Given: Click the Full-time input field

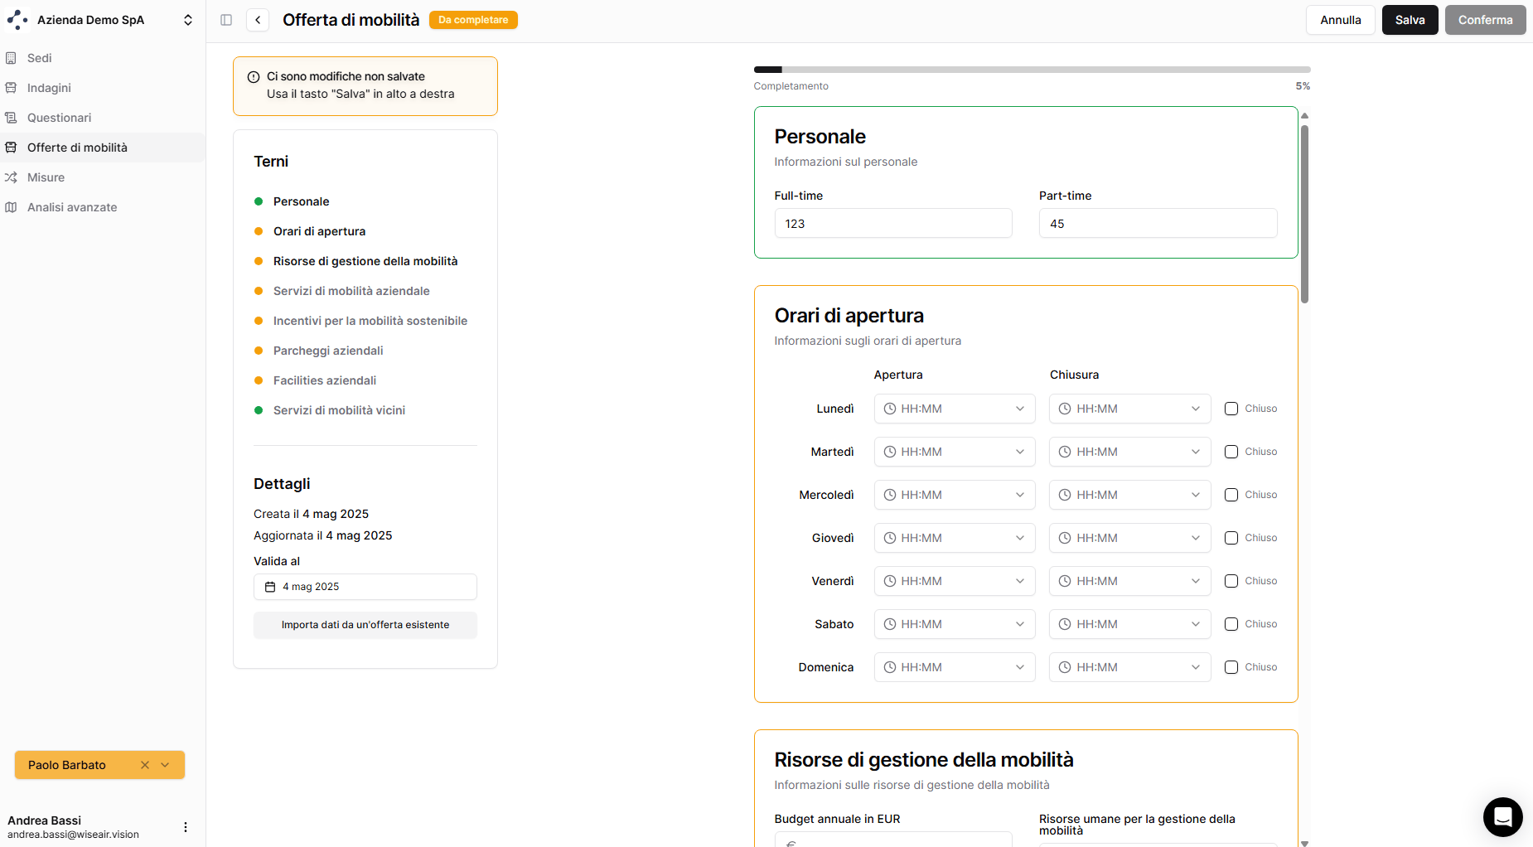Looking at the screenshot, I should [x=893, y=224].
